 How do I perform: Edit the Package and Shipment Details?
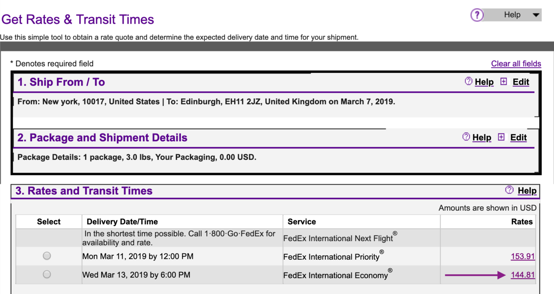click(x=518, y=137)
